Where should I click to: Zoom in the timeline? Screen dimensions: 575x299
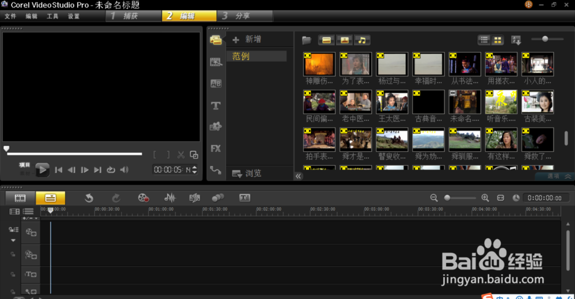pos(485,198)
